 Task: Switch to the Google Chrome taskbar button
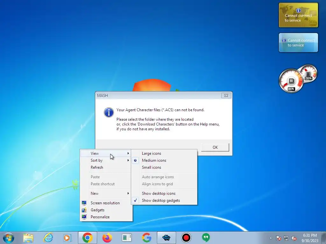[x=88, y=238]
